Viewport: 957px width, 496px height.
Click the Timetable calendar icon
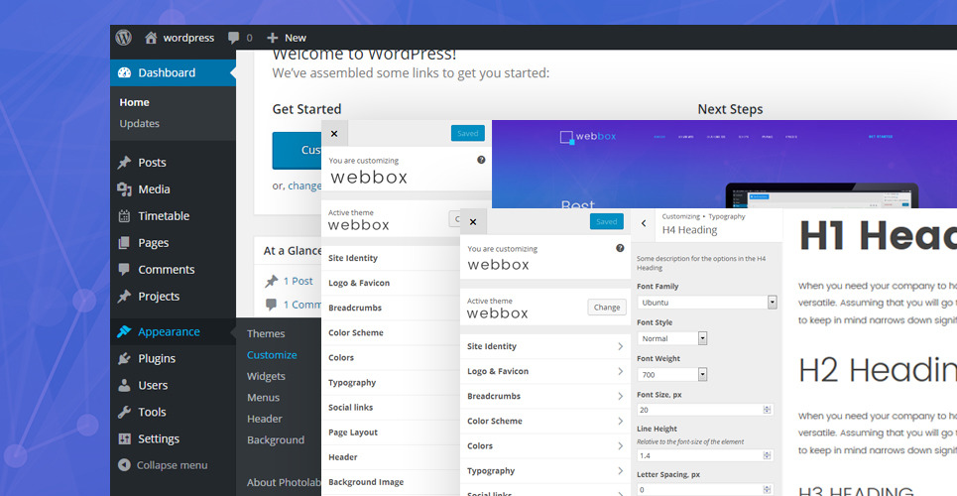[124, 216]
